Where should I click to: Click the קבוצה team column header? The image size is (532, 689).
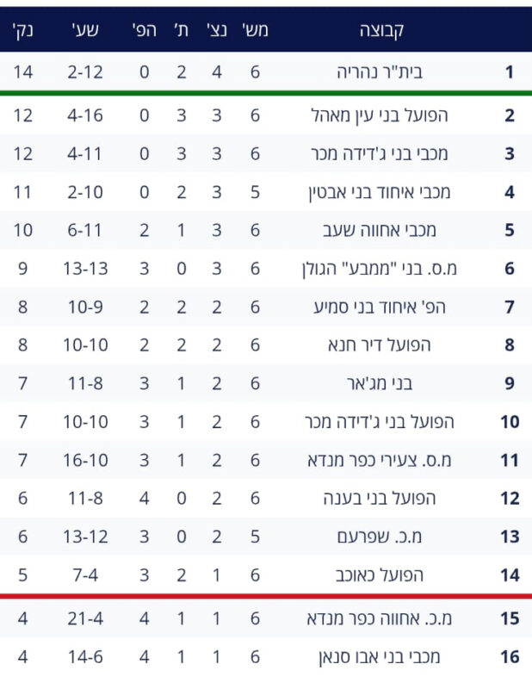tap(380, 30)
